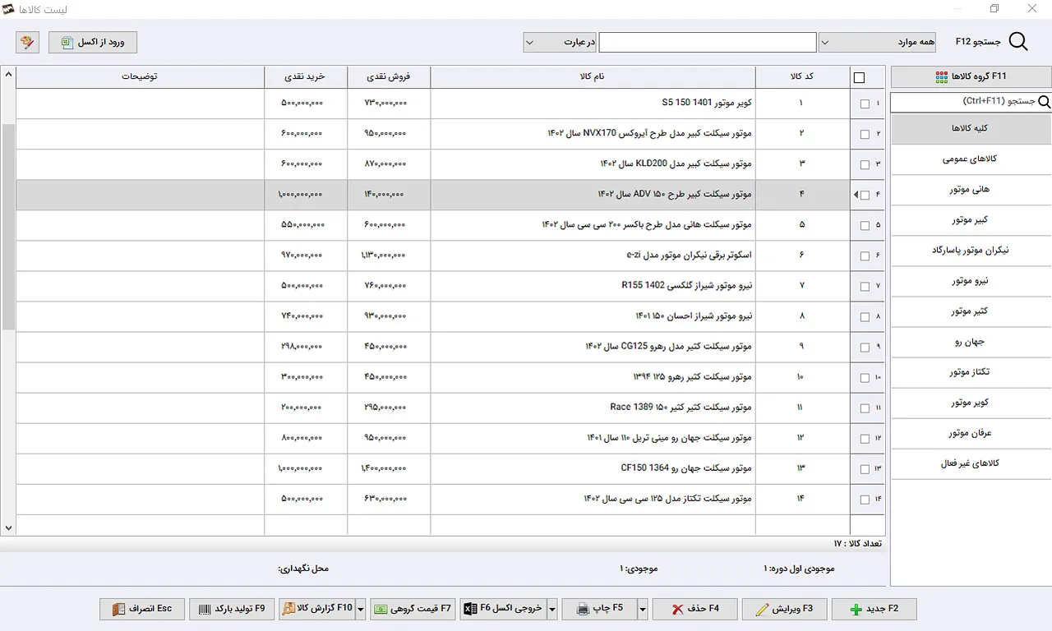Click the green plus F2 جدید button
Image resolution: width=1052 pixels, height=631 pixels.
point(874,609)
